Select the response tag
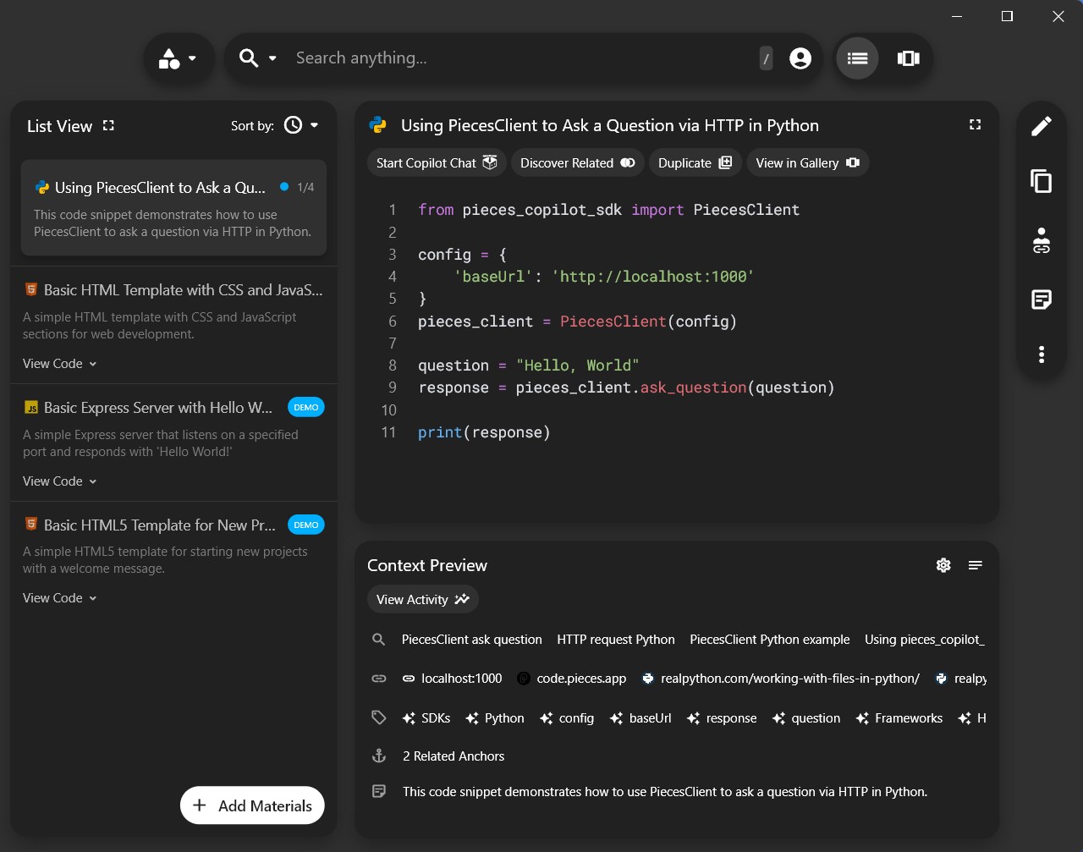Screen dimensions: 1083x852 (x=722, y=718)
